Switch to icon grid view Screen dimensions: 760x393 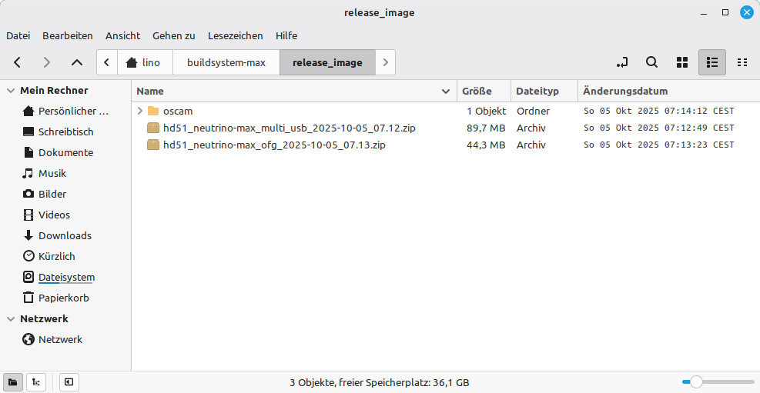pyautogui.click(x=681, y=62)
